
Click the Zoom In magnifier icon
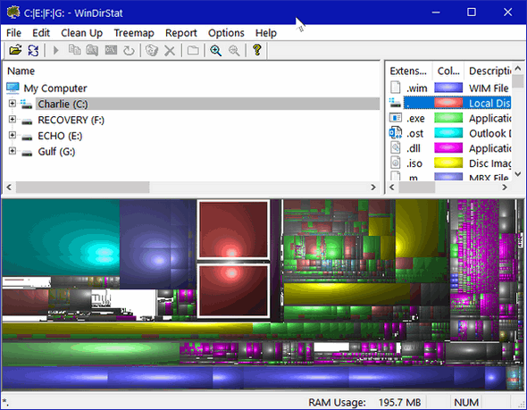215,50
